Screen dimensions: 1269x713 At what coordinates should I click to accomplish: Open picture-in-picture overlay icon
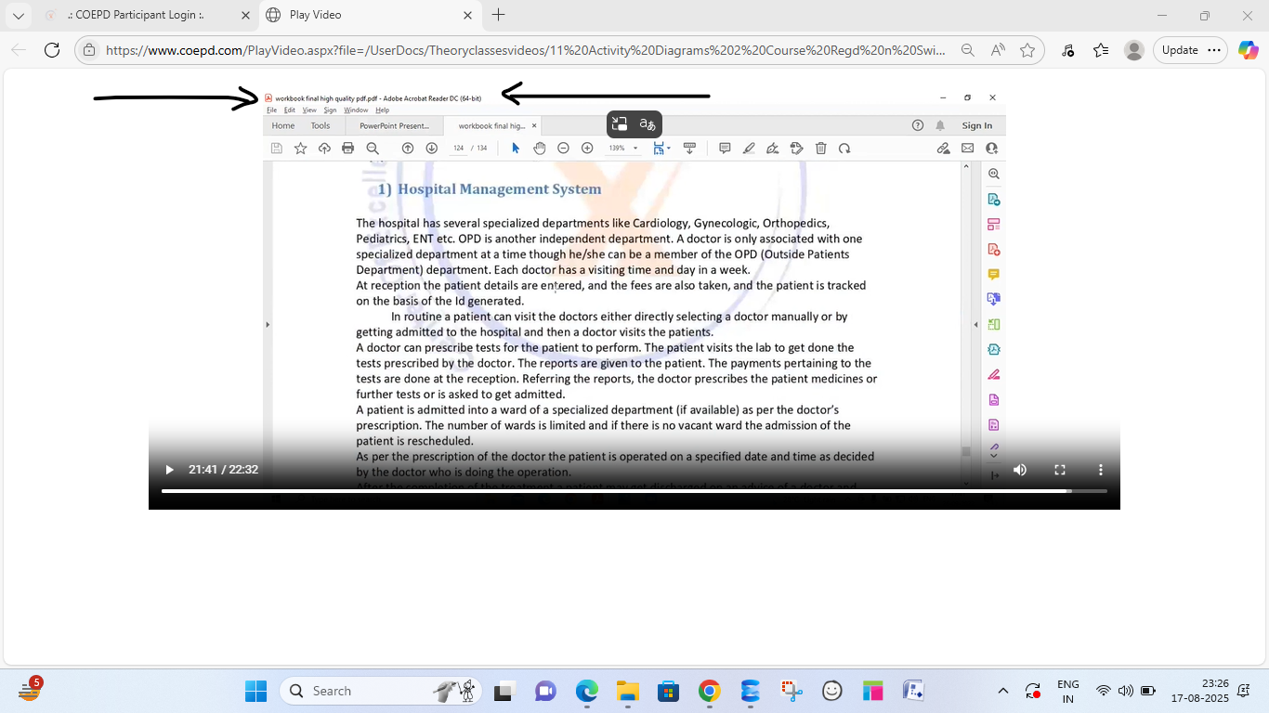pos(620,124)
